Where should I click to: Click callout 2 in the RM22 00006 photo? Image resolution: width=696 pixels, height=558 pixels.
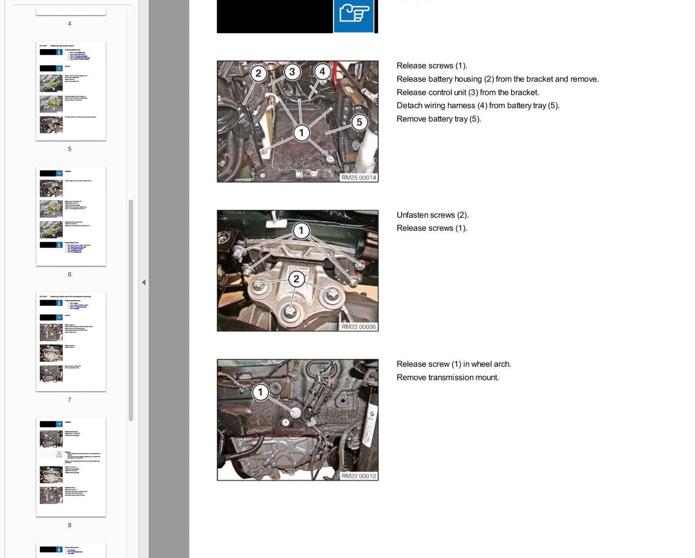296,279
